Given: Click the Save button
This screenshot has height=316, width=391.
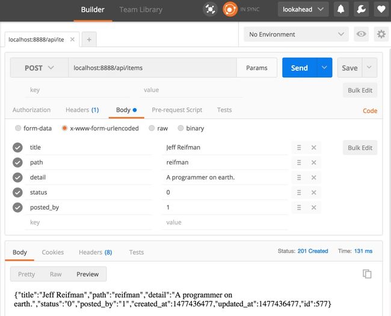Looking at the screenshot, I should [x=349, y=68].
